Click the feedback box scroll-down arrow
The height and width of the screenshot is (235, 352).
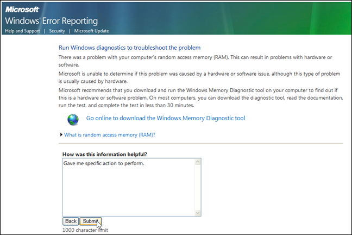pos(198,213)
